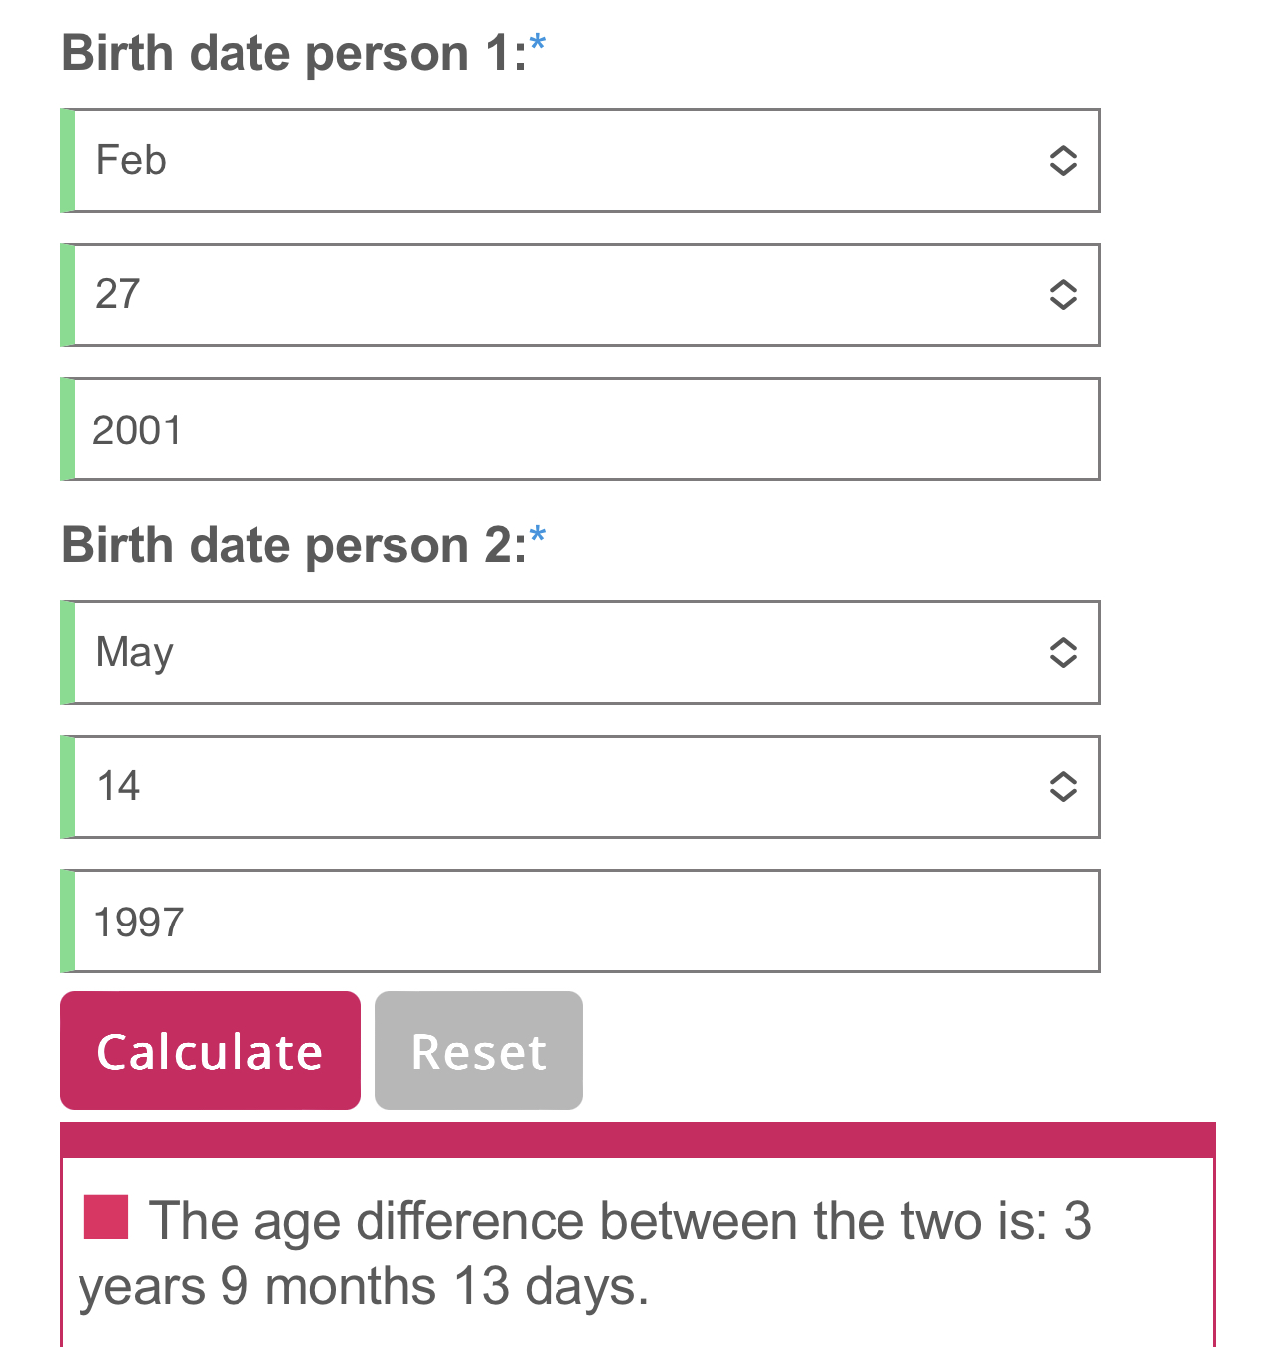Viewport: 1276px width, 1347px height.
Task: Click the pink square icon beside the result text
Action: point(106,1217)
